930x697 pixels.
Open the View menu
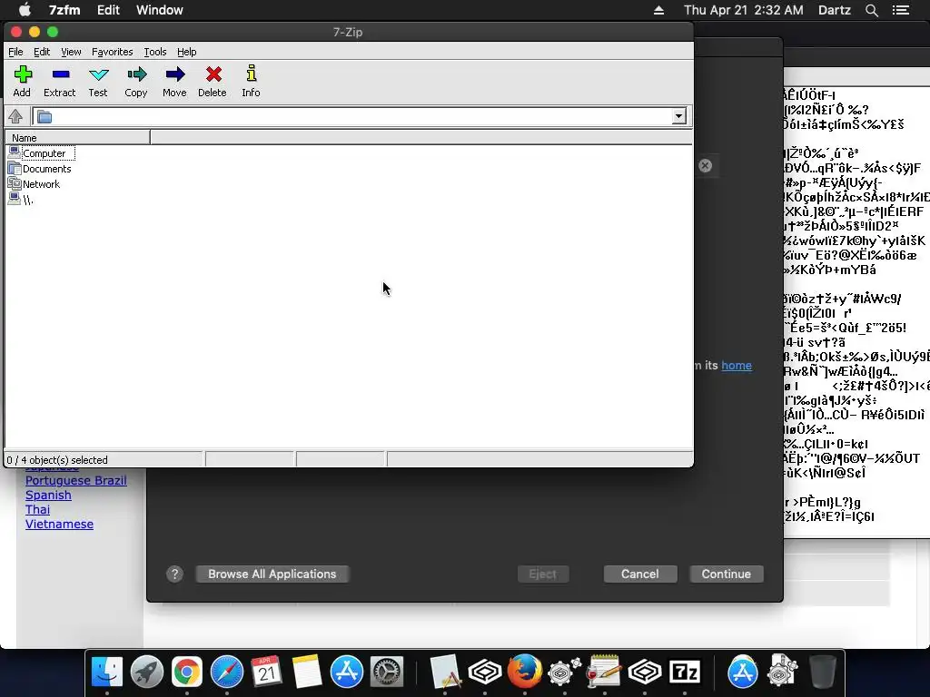pyautogui.click(x=71, y=52)
